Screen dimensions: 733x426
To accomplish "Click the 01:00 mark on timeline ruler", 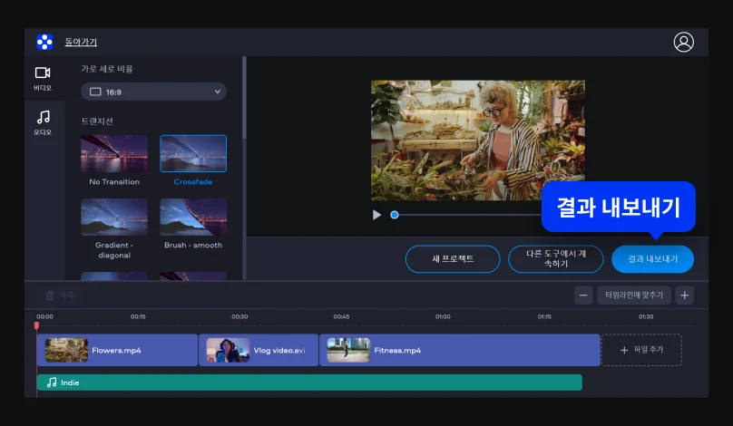I will pos(443,316).
